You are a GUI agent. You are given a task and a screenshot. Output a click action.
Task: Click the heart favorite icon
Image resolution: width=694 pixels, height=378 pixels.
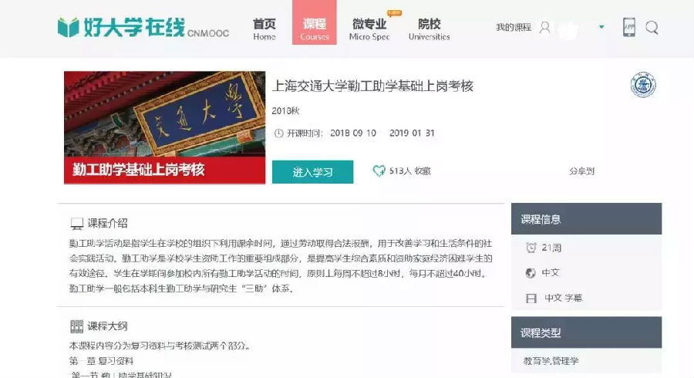[x=379, y=170]
